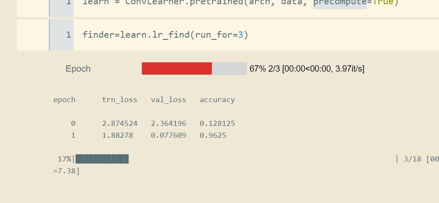Click the trn_loss column header
This screenshot has width=439, height=203.
pyautogui.click(x=120, y=100)
